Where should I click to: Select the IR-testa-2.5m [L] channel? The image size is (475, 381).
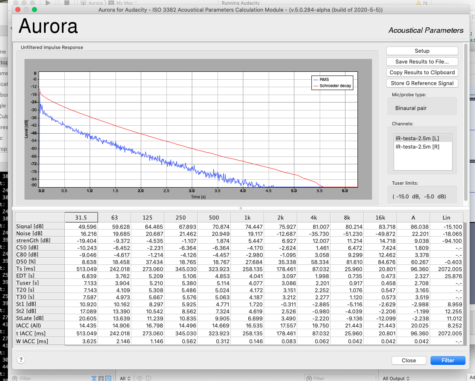point(423,138)
